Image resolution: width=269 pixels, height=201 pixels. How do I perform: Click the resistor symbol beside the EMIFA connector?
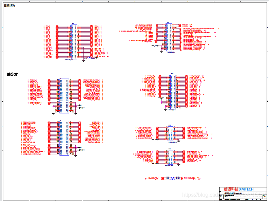(x=90, y=58)
